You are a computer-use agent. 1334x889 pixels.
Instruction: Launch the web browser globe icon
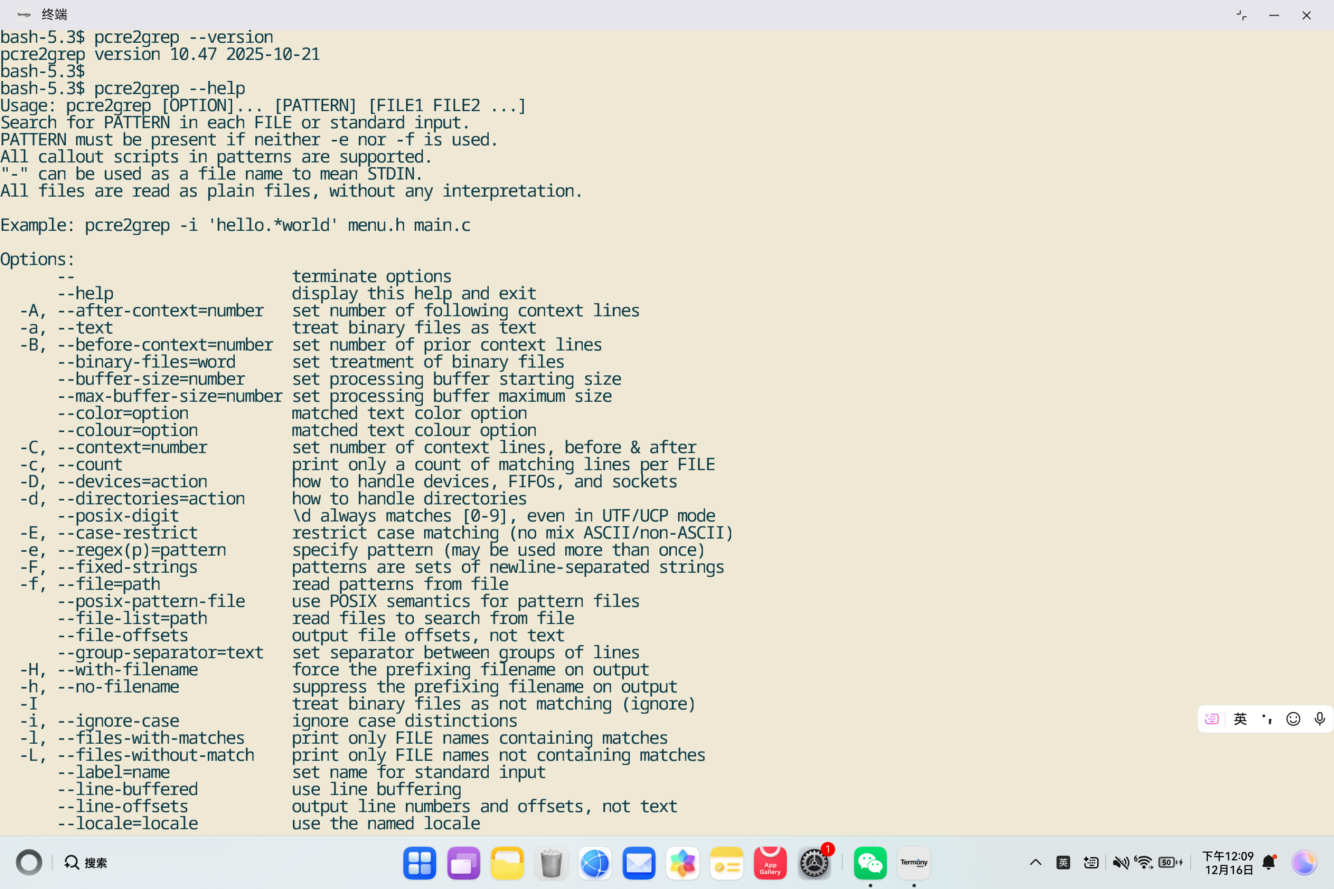point(594,863)
